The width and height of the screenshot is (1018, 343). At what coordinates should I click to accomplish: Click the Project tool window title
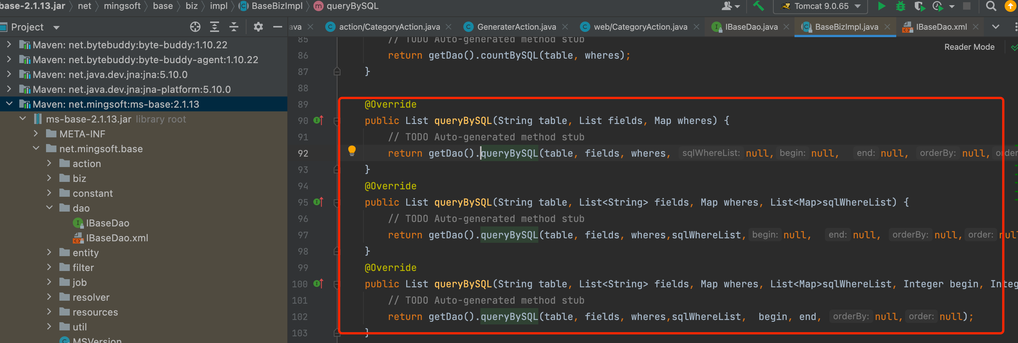27,27
